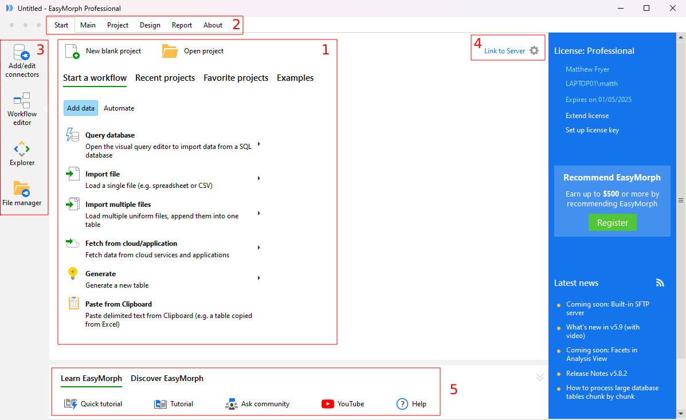
Task: Open news: What's new in v5.9
Action: point(603,331)
